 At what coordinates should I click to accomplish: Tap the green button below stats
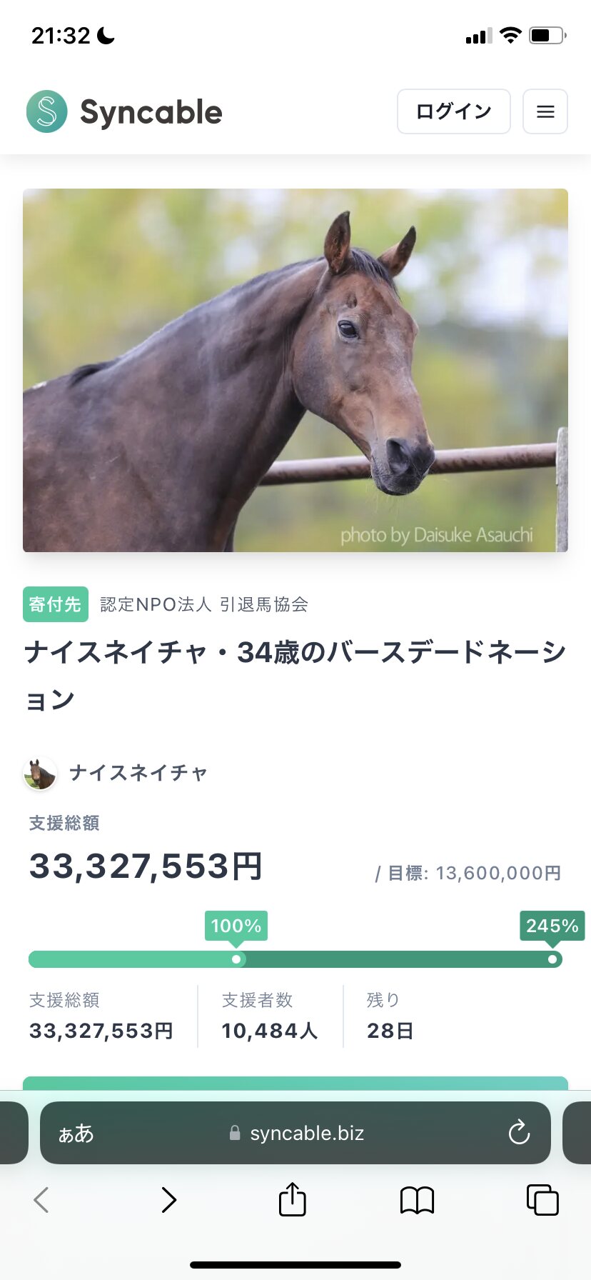pyautogui.click(x=295, y=1083)
